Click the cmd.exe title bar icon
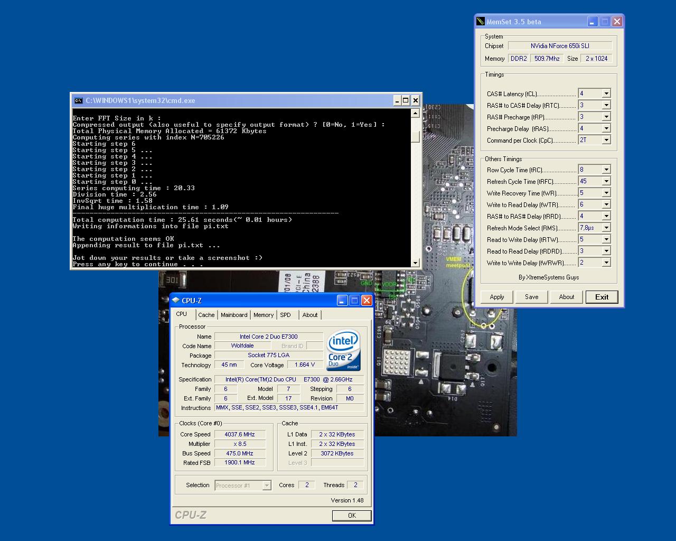This screenshot has height=541, width=676. pyautogui.click(x=78, y=100)
